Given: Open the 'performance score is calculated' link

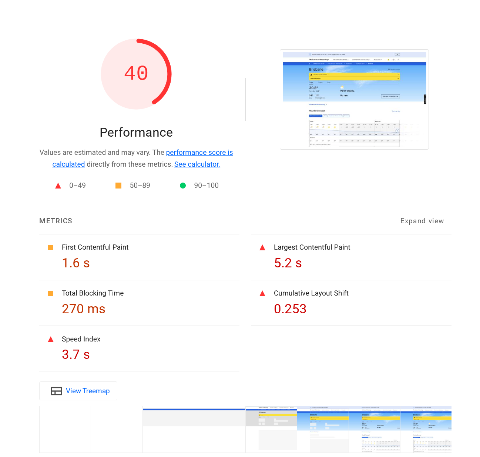Looking at the screenshot, I should pos(199,153).
